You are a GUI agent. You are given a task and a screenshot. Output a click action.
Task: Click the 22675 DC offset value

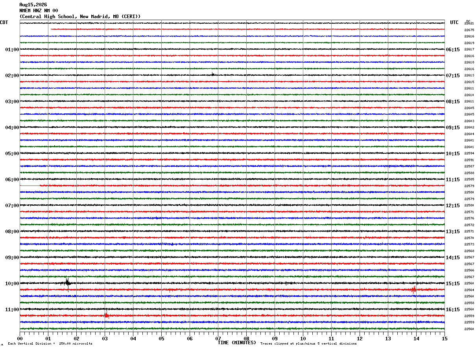(x=469, y=30)
